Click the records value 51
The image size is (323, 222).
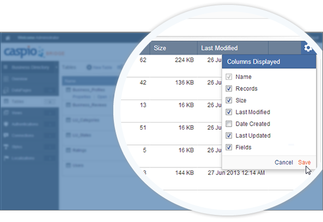[143, 127]
